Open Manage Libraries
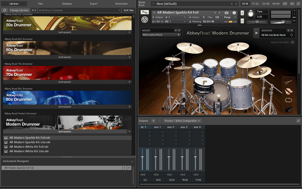Image resolution: width=302 pixels, height=189 pixels. pos(19,10)
